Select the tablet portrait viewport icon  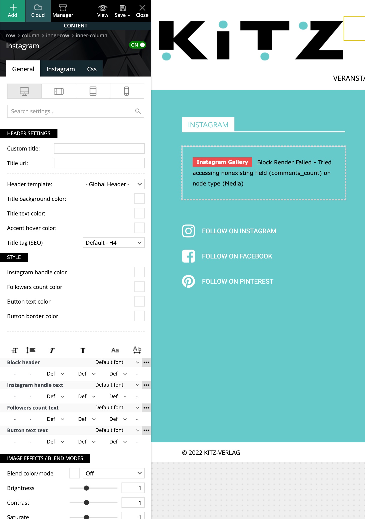pyautogui.click(x=93, y=91)
